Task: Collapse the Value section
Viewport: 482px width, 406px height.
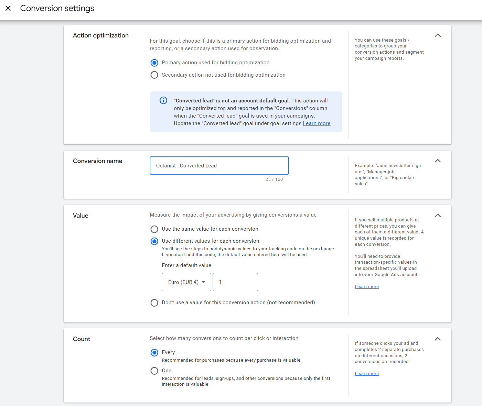Action: 438,216
